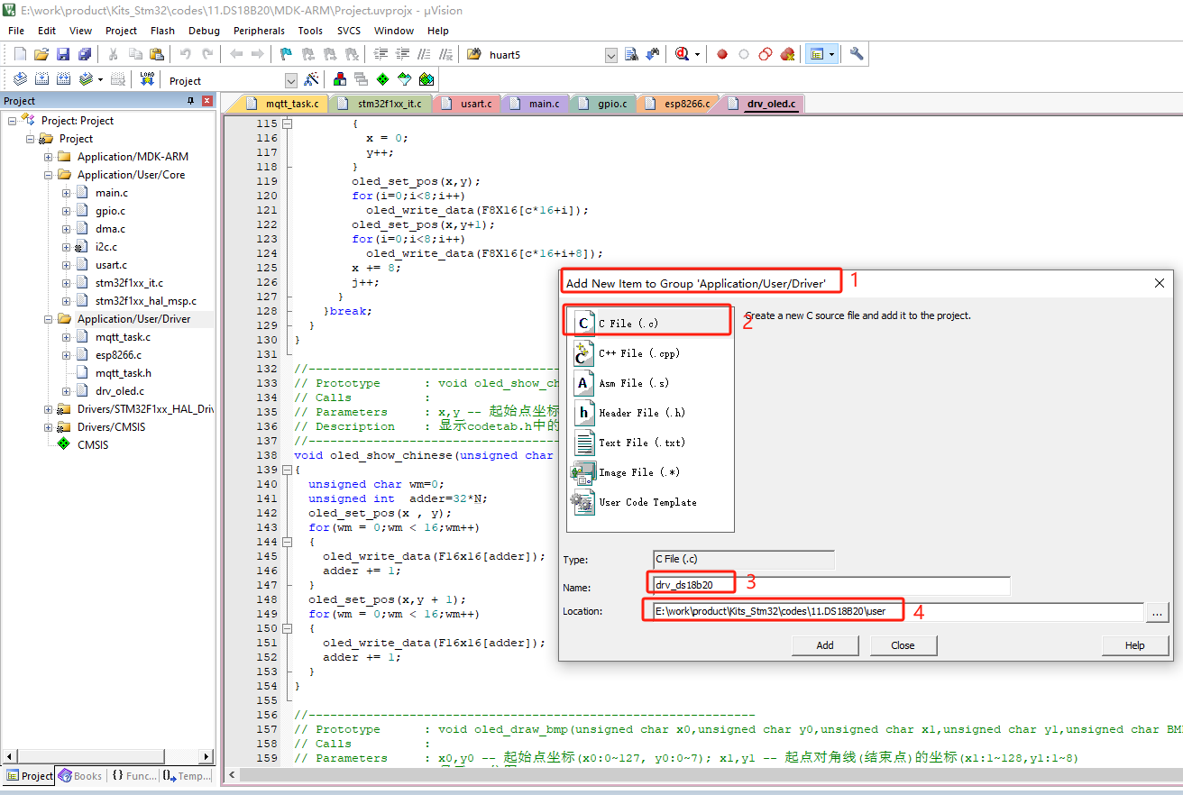Open Manage Project Items
1183x795 pixels.
[340, 79]
